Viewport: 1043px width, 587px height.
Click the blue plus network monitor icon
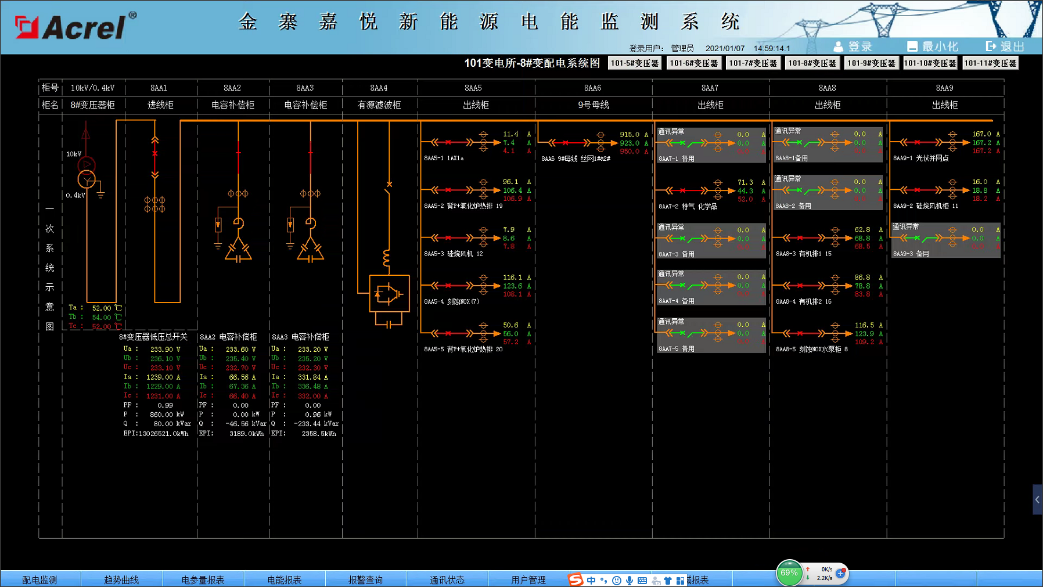840,573
